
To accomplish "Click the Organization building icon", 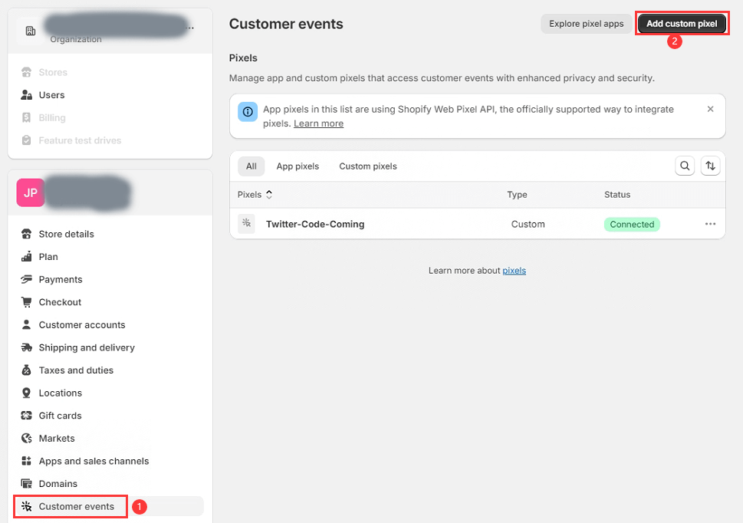I will [31, 31].
